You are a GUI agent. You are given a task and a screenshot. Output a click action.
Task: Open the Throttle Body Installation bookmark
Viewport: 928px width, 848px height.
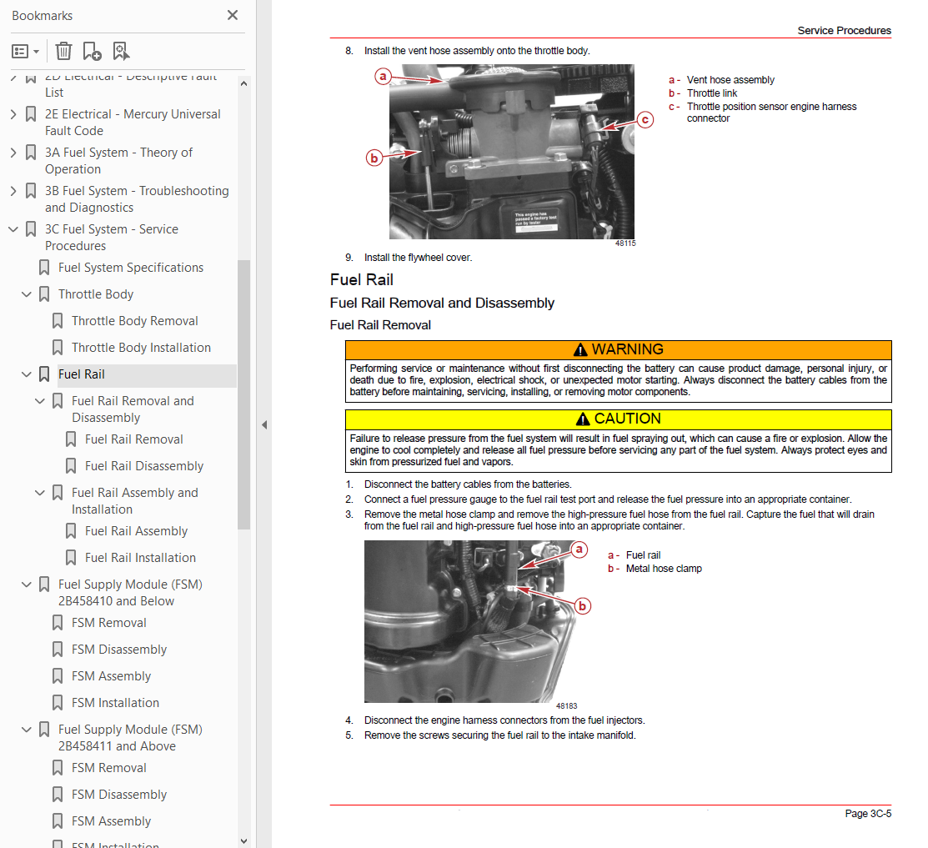point(141,348)
